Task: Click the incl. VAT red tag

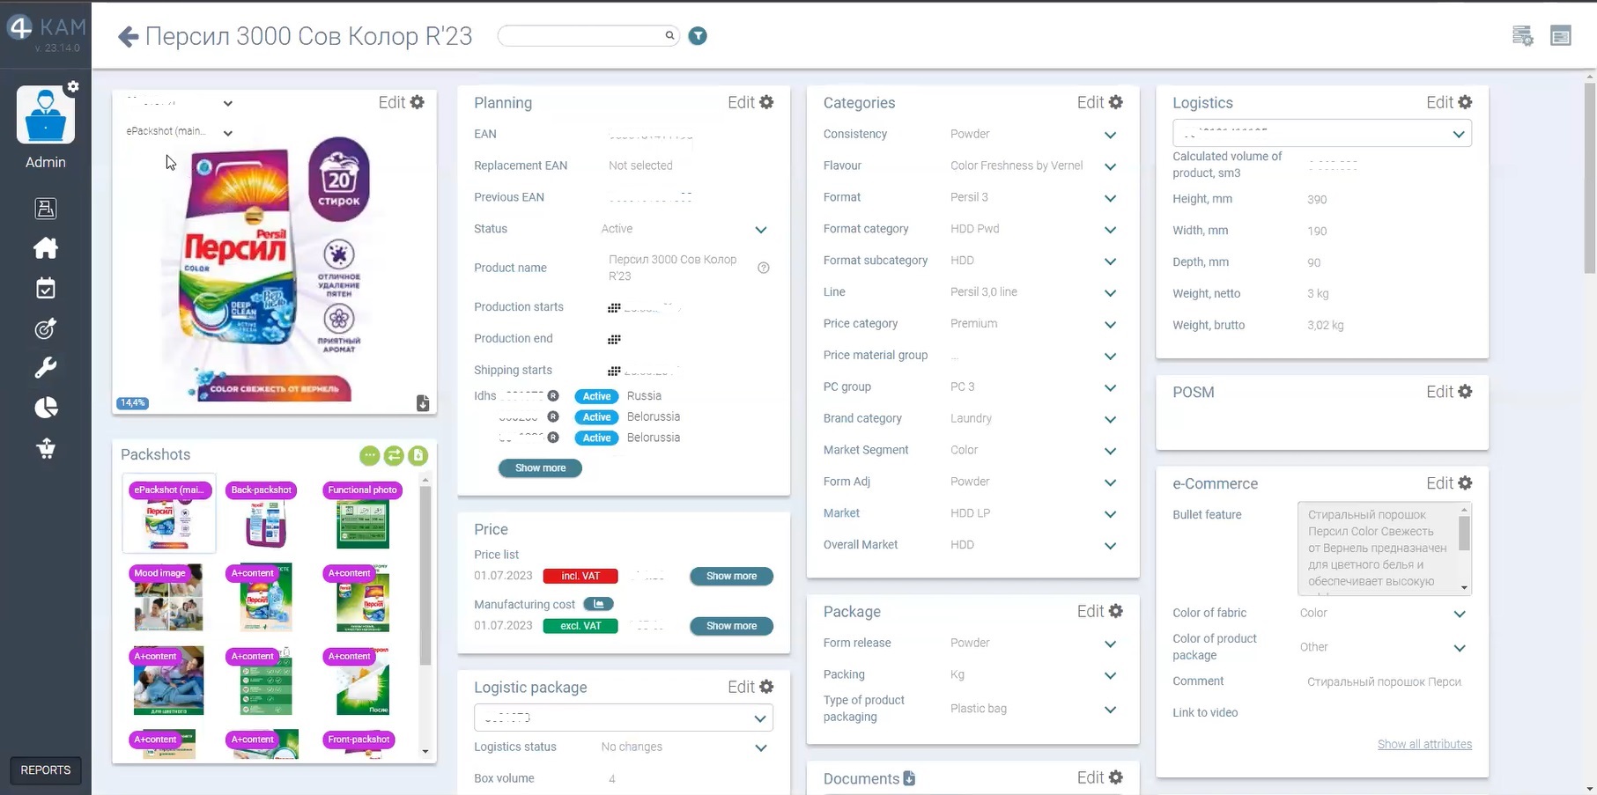Action: [580, 576]
